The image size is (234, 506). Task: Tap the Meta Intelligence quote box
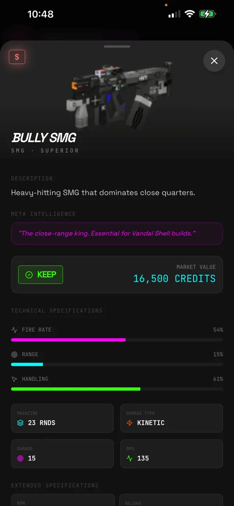pos(117,234)
